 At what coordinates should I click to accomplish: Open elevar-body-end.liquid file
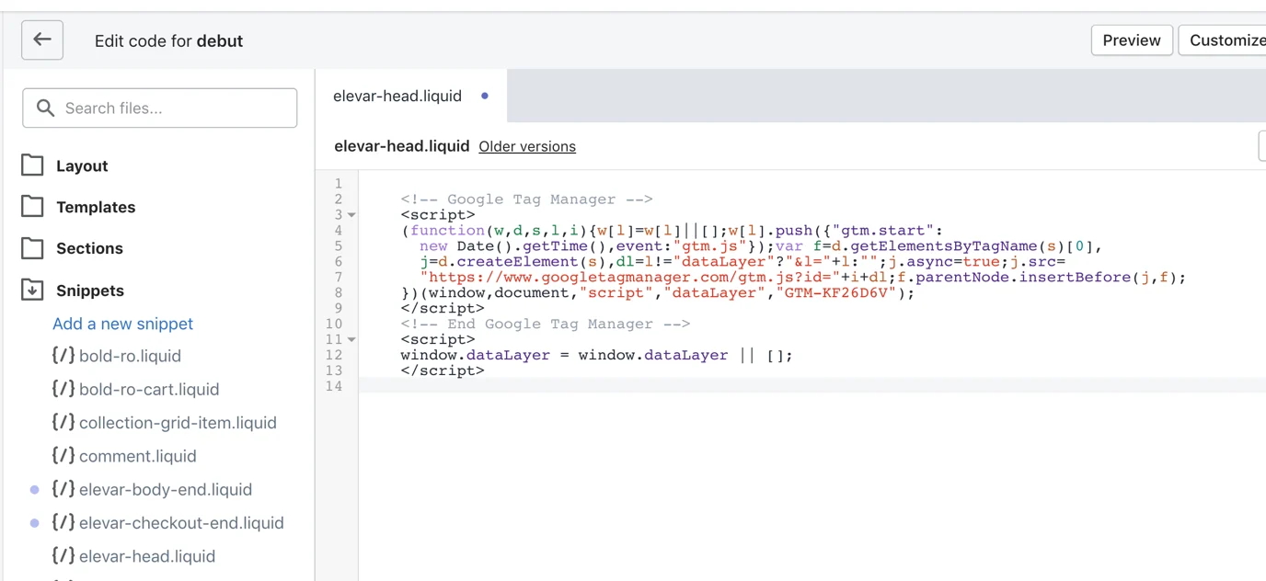tap(166, 490)
